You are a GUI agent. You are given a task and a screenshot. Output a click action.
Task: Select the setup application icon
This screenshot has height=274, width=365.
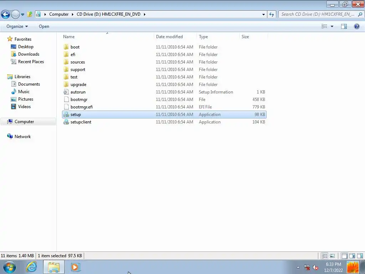tap(66, 115)
